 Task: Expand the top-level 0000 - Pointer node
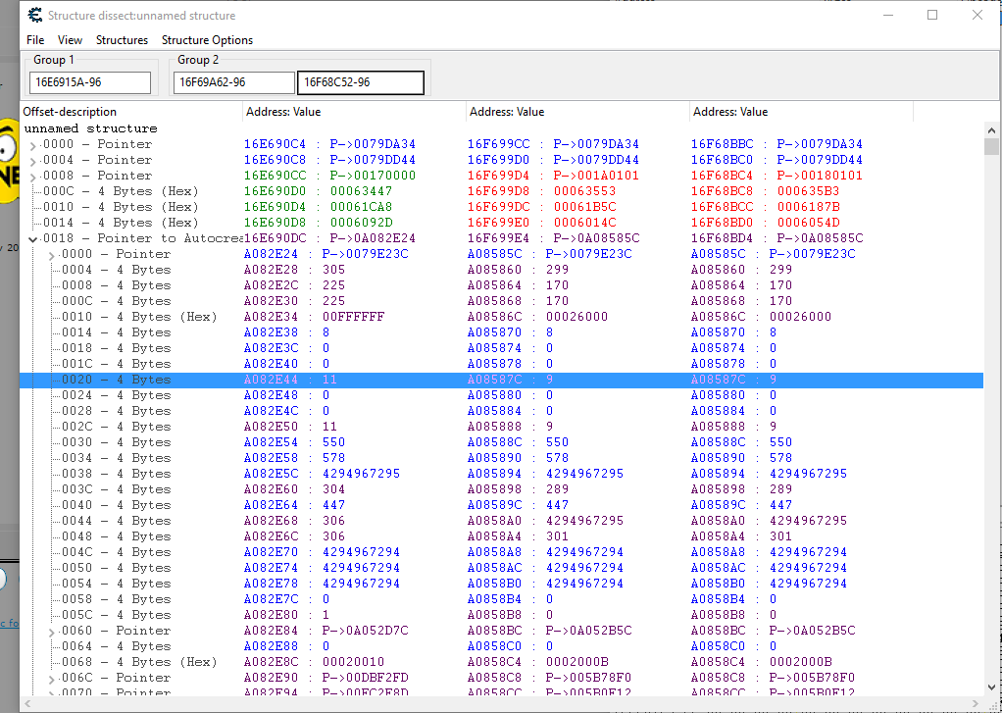tap(33, 145)
